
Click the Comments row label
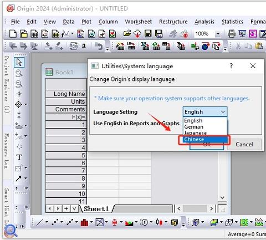(66, 109)
